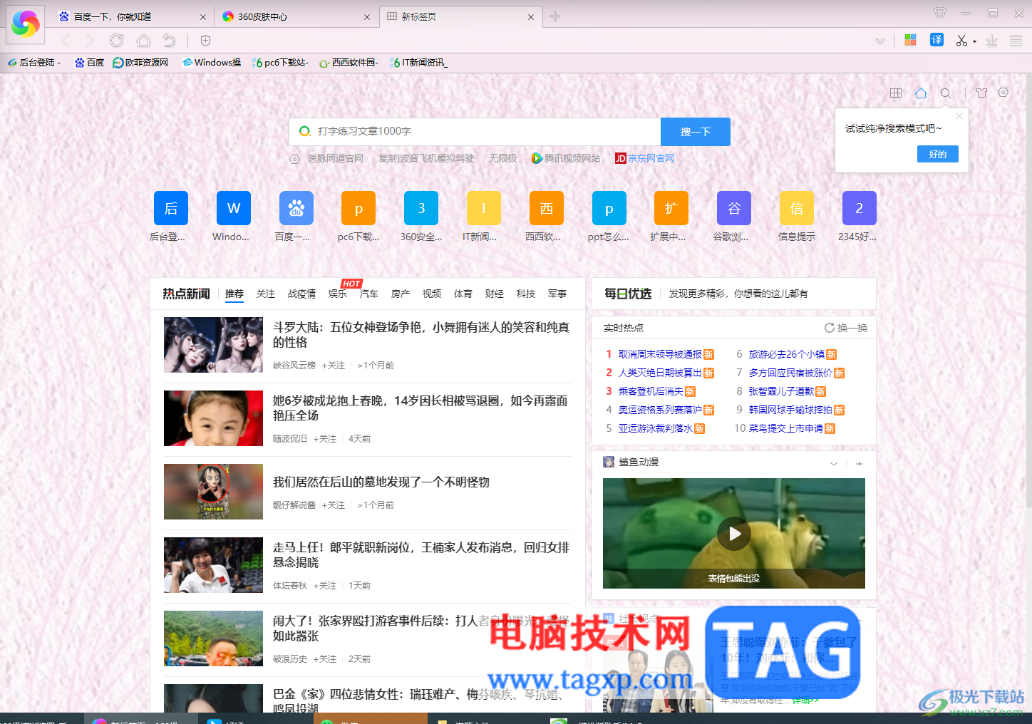Open the 欧菲资源网 bookmark
This screenshot has width=1032, height=724.
point(141,63)
